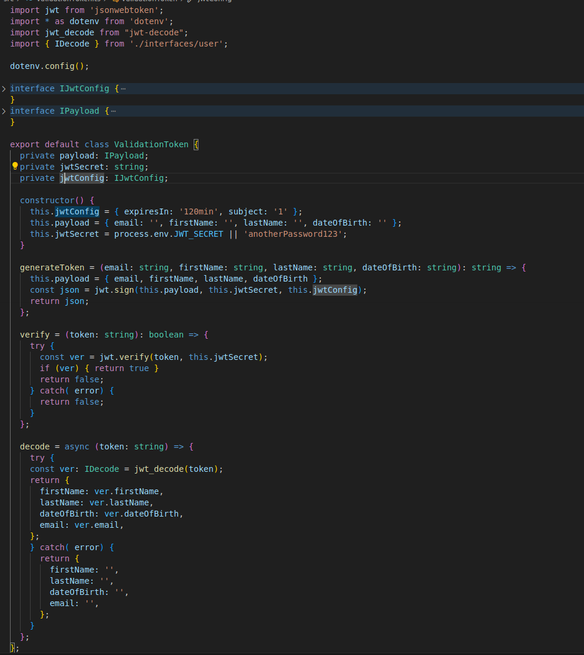Expand the IJwtConfig interface fold
Viewport: 584px width, 655px height.
point(4,88)
